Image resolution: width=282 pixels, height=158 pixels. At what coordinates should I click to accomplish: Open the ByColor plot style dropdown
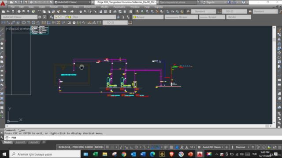(x=238, y=17)
